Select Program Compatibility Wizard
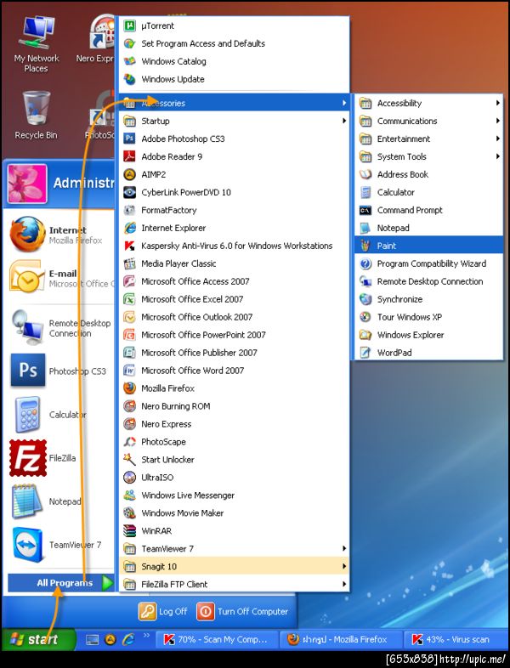510x668 pixels. 428,263
